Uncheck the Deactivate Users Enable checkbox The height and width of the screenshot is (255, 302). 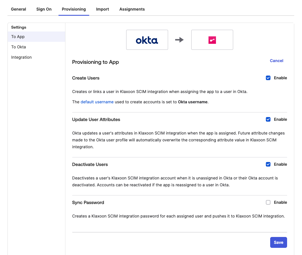pos(268,164)
